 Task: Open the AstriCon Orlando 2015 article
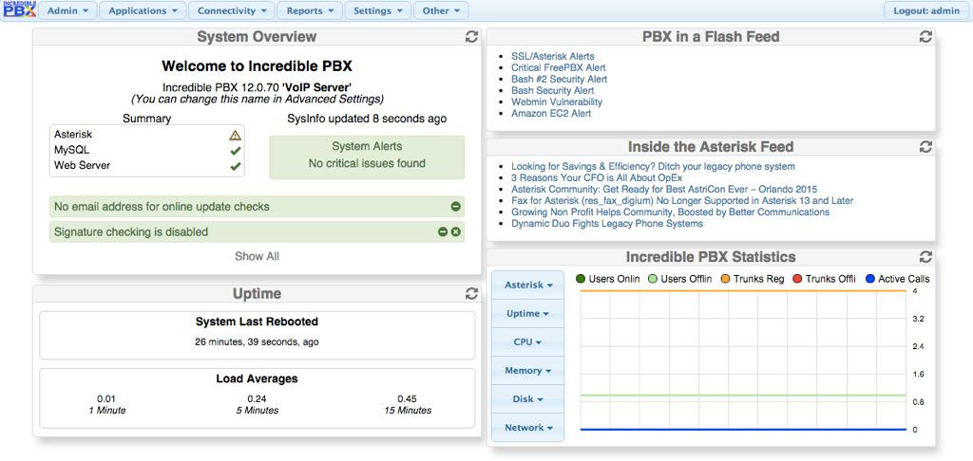pos(664,189)
